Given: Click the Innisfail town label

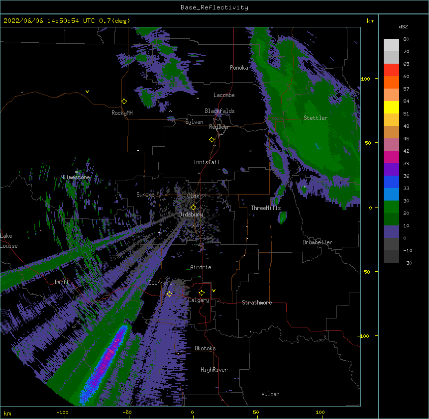Looking at the screenshot, I should (x=207, y=162).
